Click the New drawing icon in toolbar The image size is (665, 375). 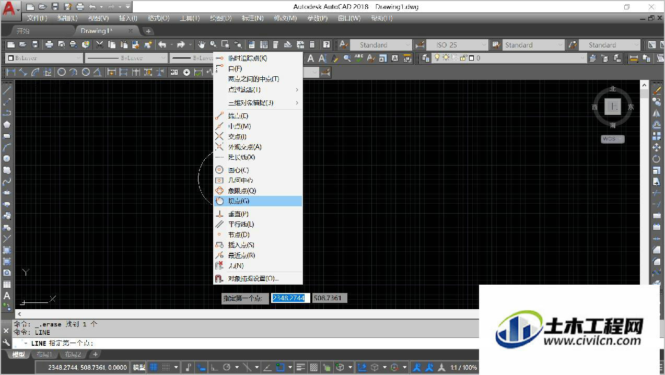[10, 45]
